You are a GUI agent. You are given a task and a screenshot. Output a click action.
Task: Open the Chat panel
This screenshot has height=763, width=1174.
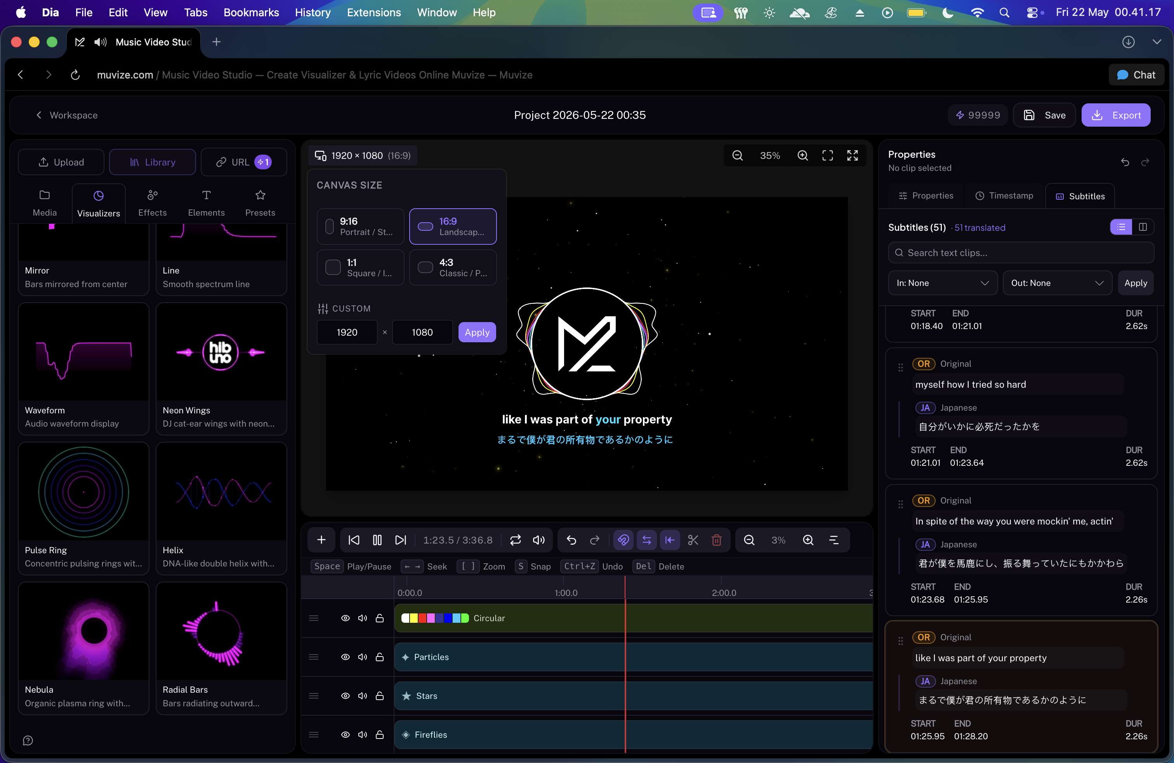pos(1136,75)
